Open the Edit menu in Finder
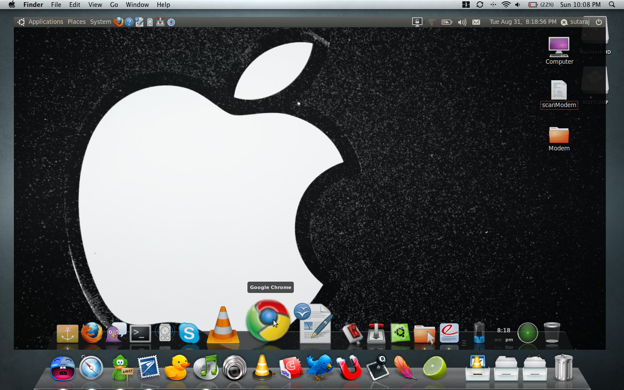The image size is (624, 390). click(75, 4)
